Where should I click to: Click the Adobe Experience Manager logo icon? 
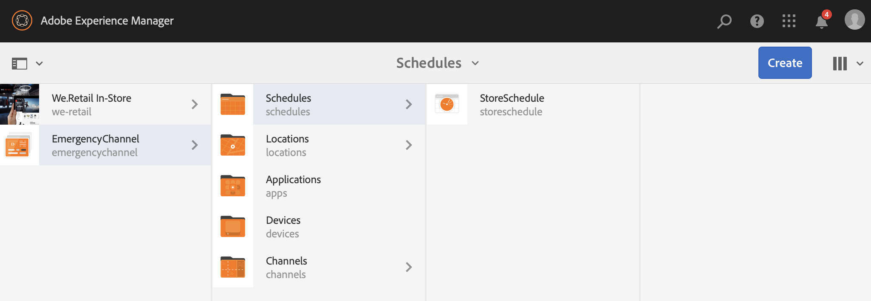22,21
